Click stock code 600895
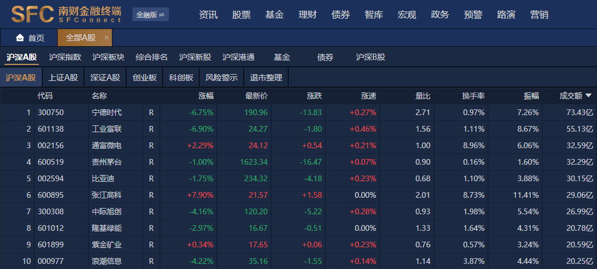This screenshot has width=597, height=269. pyautogui.click(x=50, y=195)
